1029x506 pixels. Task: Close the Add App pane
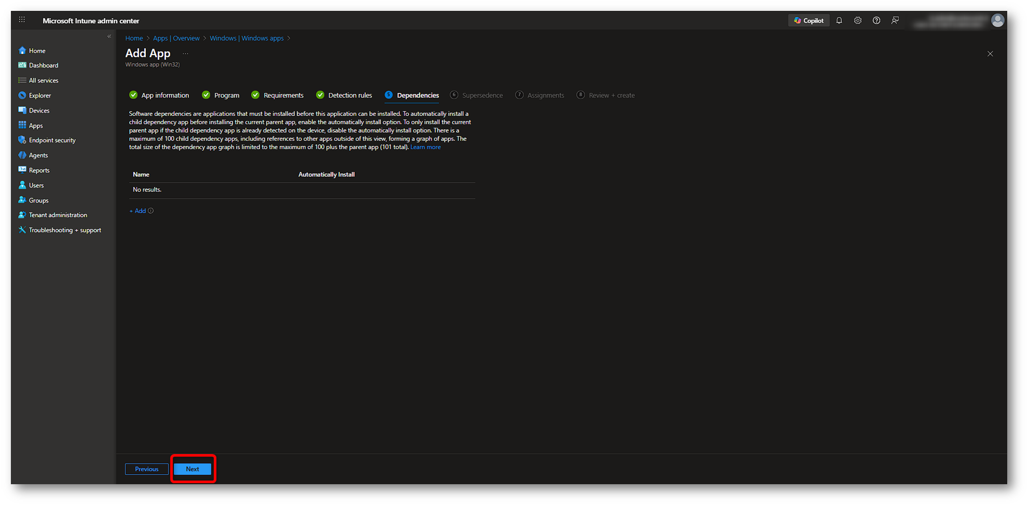(x=990, y=54)
